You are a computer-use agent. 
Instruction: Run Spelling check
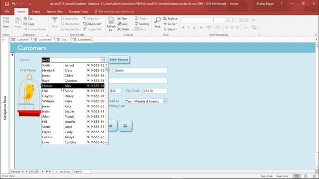click(142, 24)
